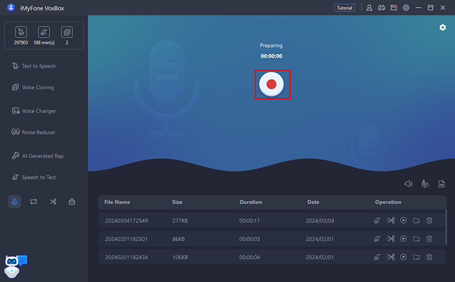Image resolution: width=455 pixels, height=282 pixels.
Task: Play the recording 20240201182434
Action: click(403, 257)
